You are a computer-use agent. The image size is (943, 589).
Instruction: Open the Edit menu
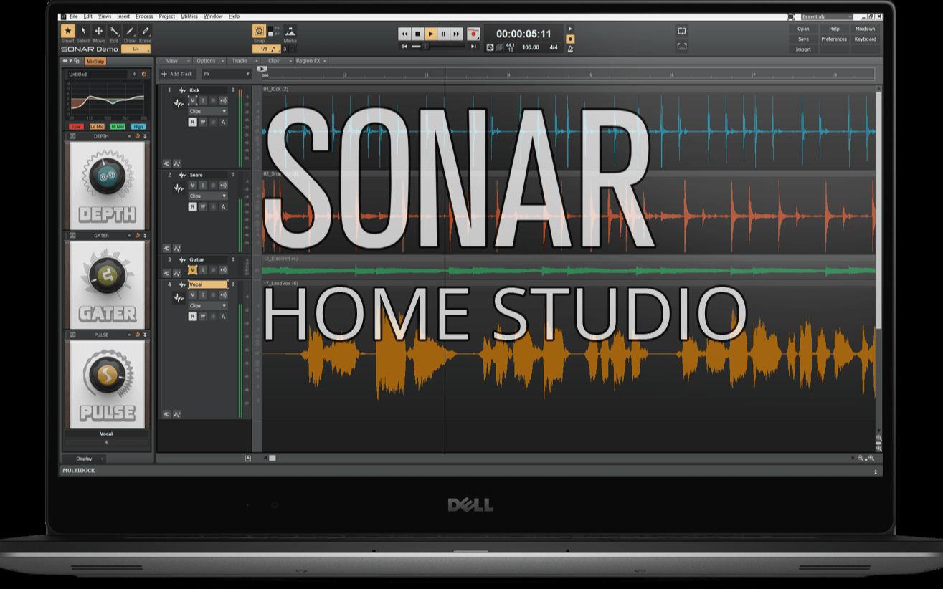coord(87,16)
